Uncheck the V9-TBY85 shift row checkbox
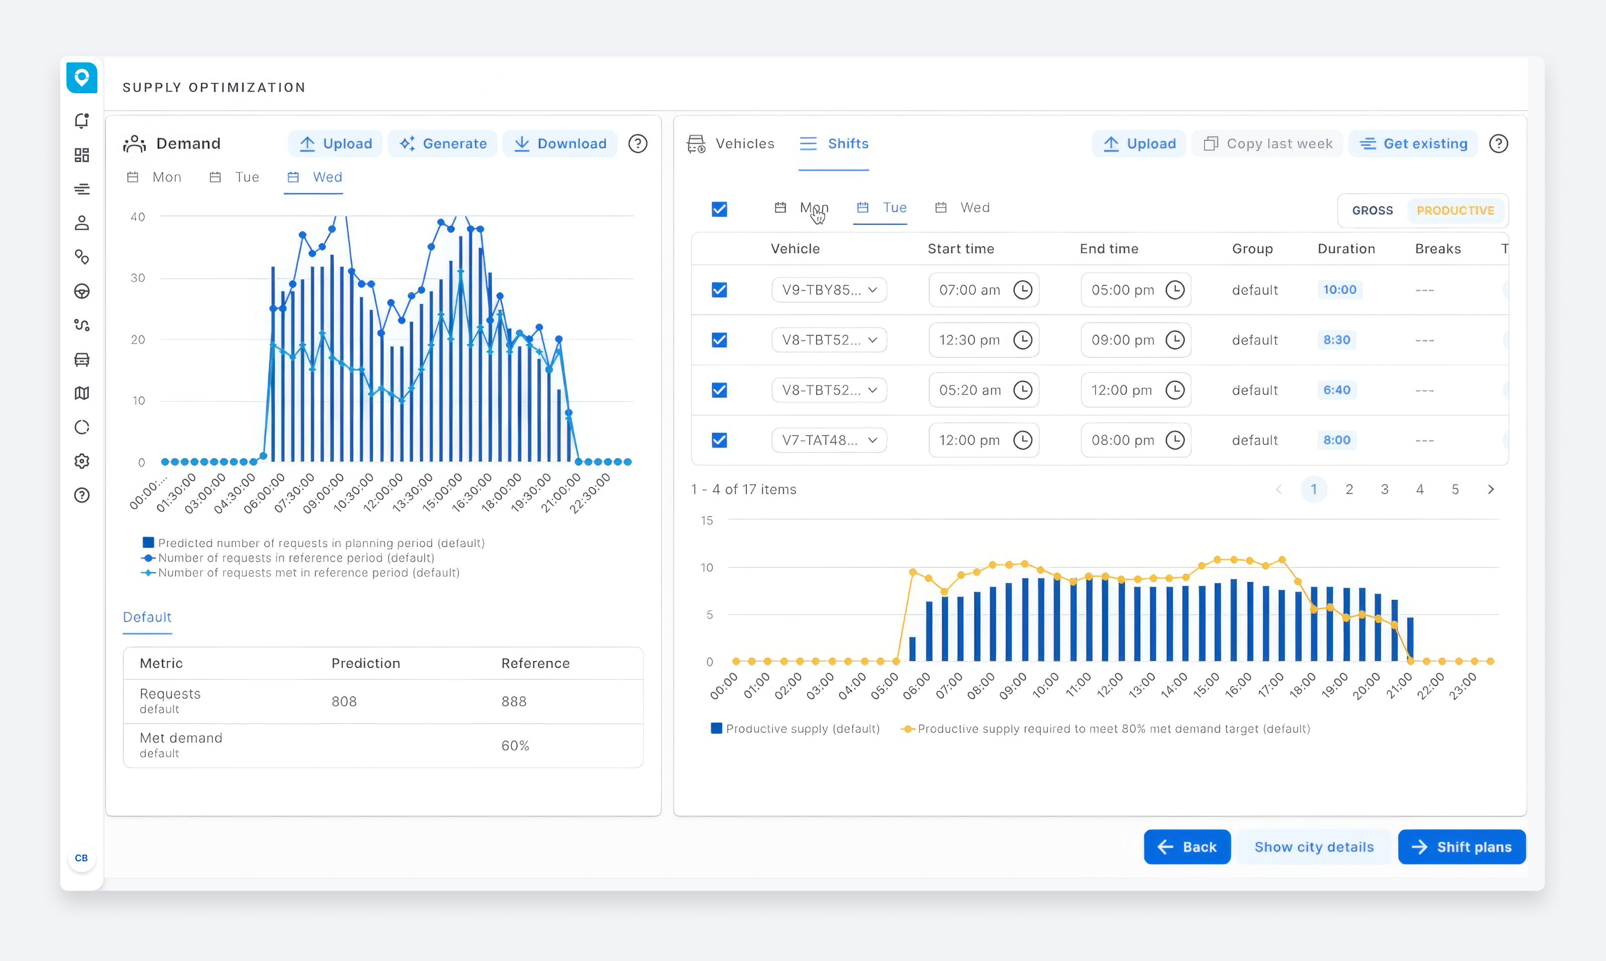This screenshot has width=1606, height=961. point(719,290)
